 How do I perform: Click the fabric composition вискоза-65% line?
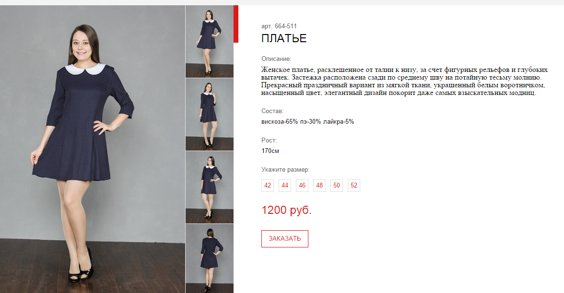point(307,121)
